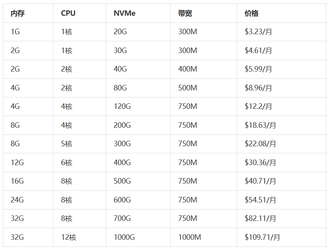Image resolution: width=328 pixels, height=250 pixels.
Task: Click the 80G NVMe cell
Action: click(120, 88)
